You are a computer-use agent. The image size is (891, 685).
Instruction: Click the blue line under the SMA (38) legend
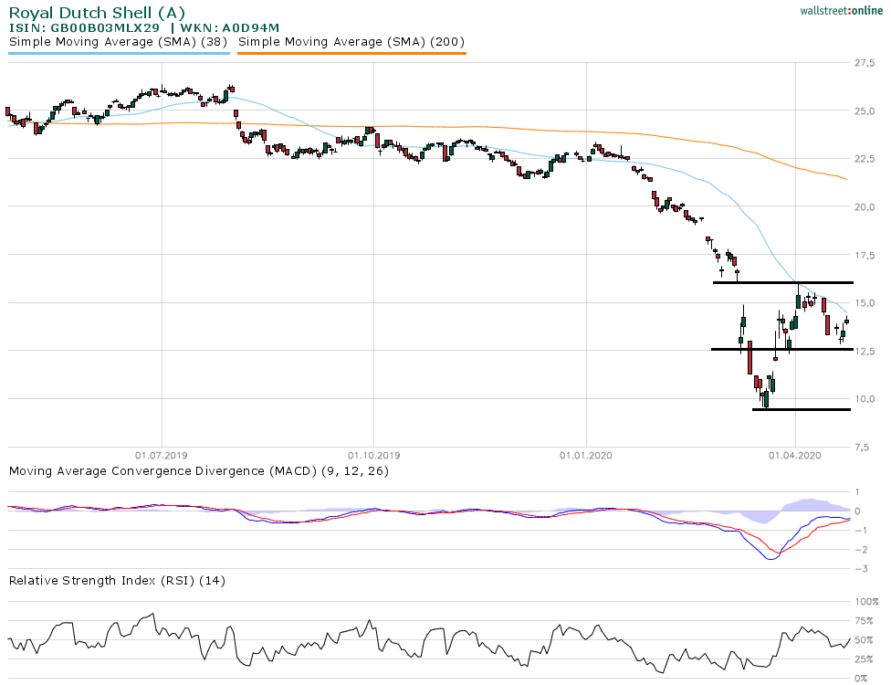pos(119,53)
